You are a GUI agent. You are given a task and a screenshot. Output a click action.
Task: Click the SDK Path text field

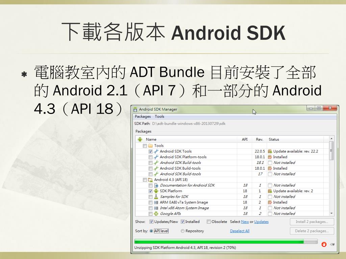pos(189,124)
